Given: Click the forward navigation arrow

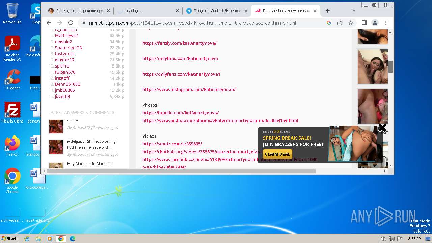Looking at the screenshot, I should (x=60, y=23).
